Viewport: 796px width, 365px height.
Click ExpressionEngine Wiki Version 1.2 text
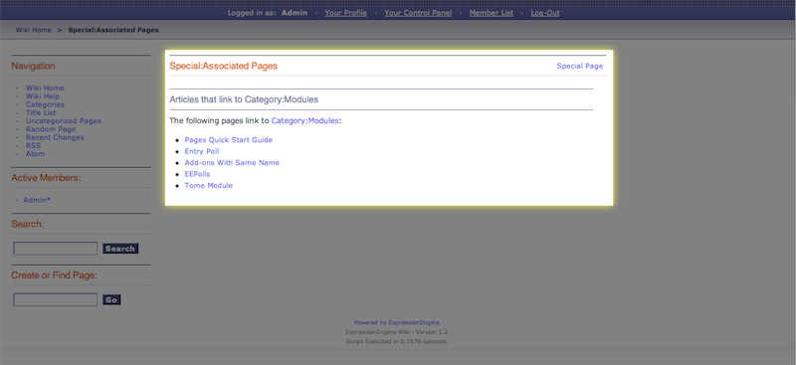(x=396, y=332)
